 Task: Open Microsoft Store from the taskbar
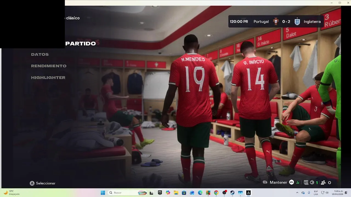184,193
